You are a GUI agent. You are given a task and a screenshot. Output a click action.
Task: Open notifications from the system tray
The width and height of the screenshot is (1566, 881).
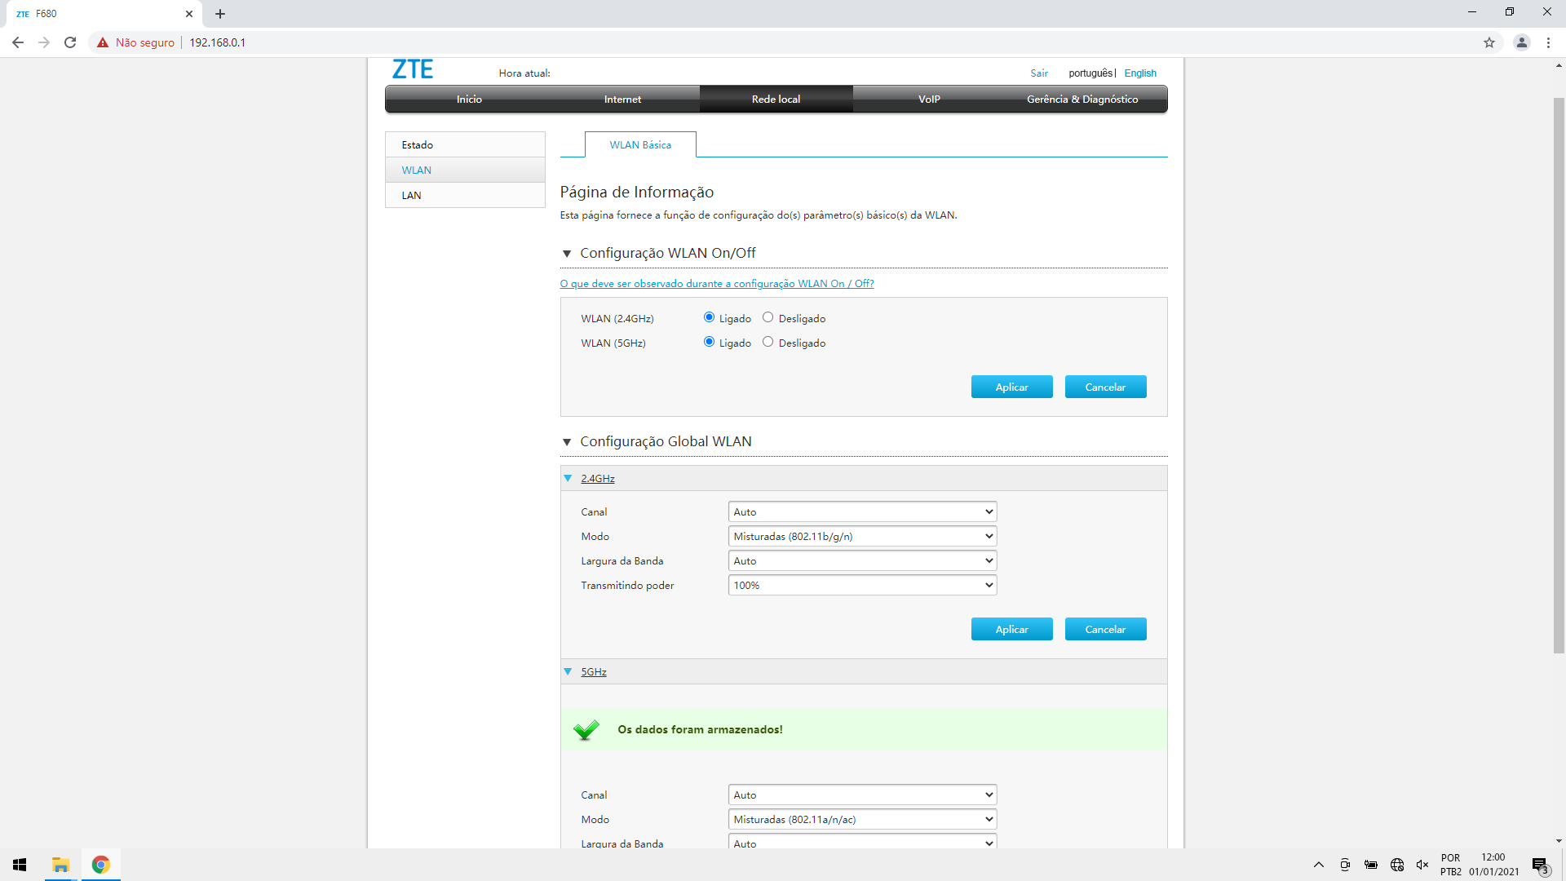[1541, 865]
